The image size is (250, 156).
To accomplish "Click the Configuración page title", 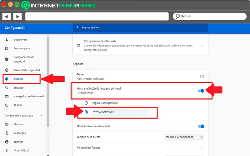I will (x=15, y=28).
